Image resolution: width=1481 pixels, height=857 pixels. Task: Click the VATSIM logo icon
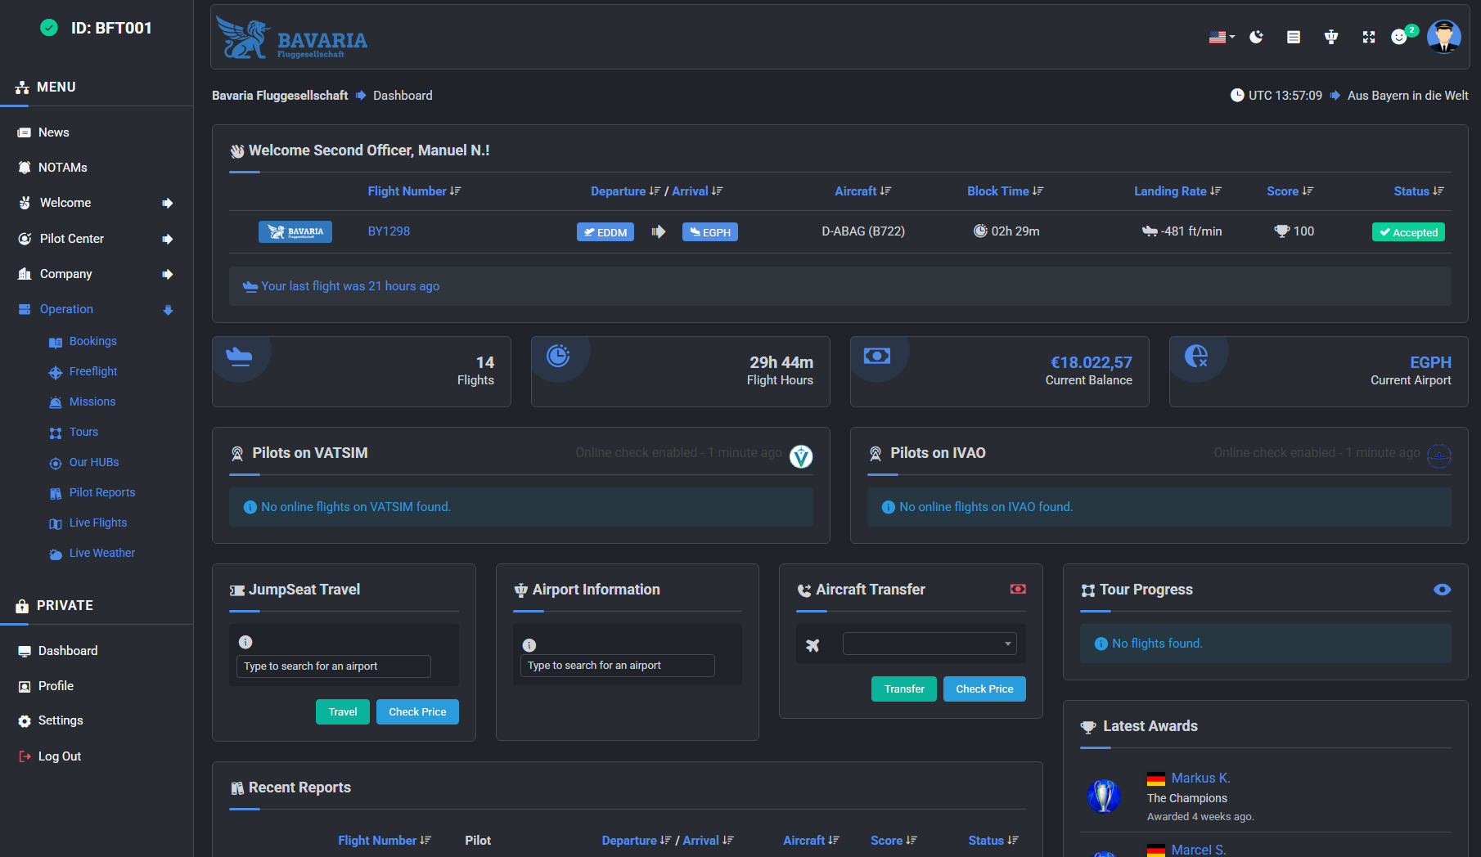click(801, 456)
